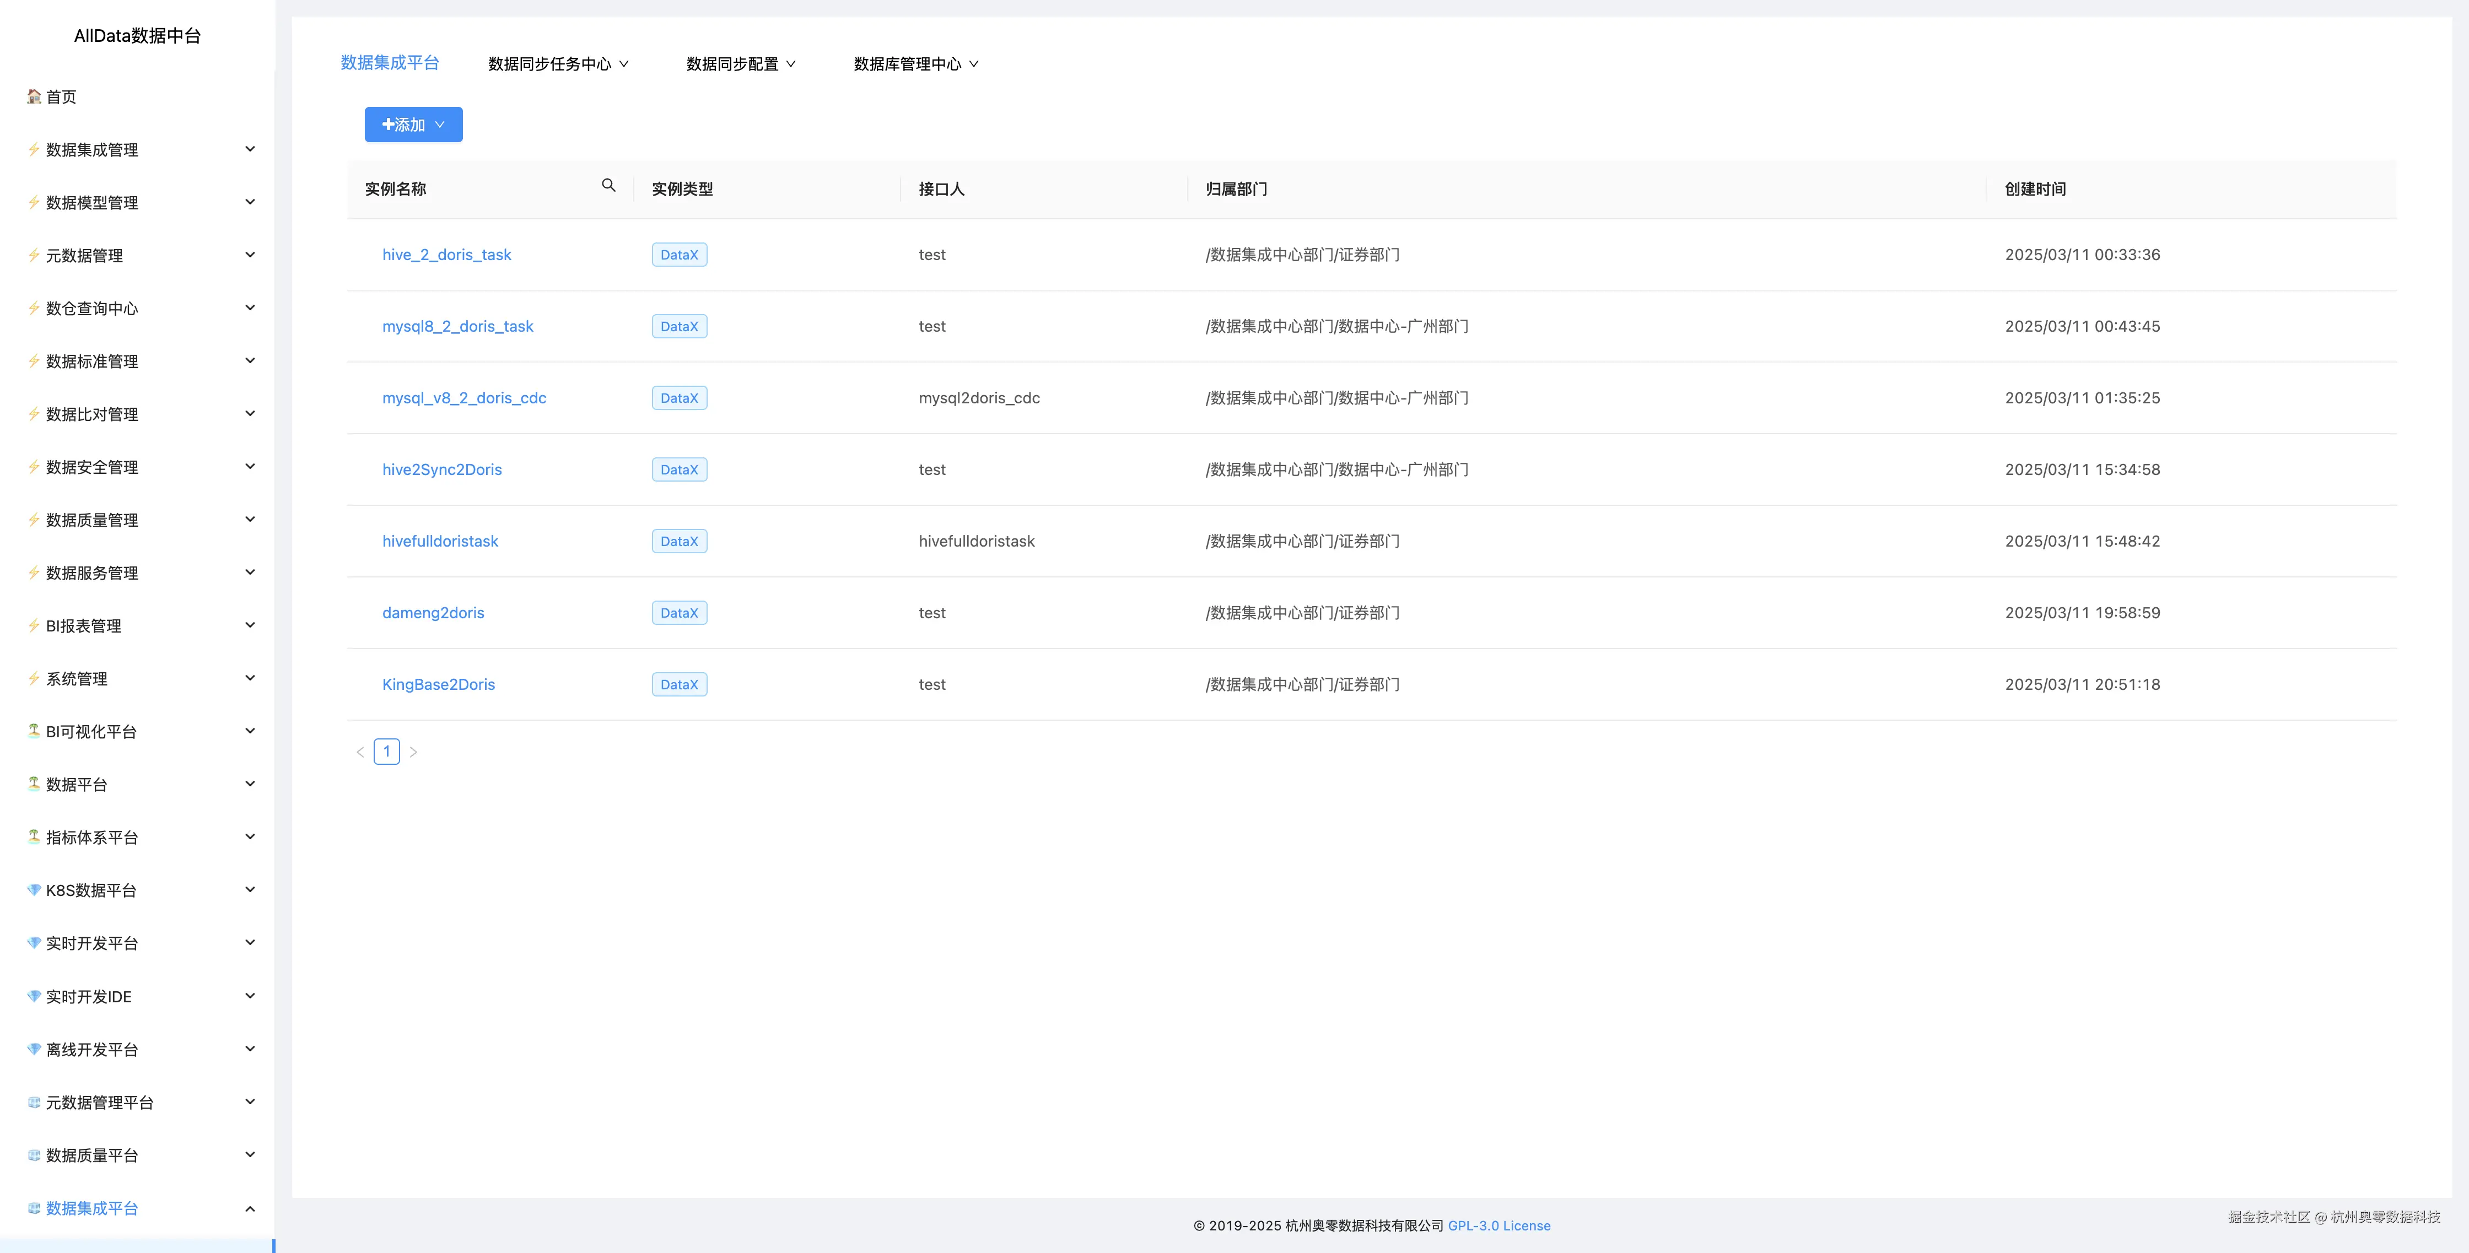Click the diamond icon beside K8S数据平台
The width and height of the screenshot is (2469, 1253).
point(35,890)
